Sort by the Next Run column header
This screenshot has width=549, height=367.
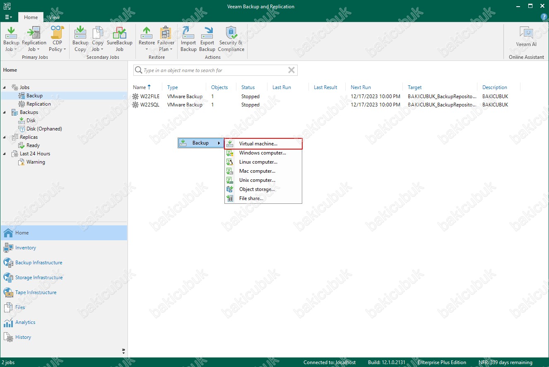pyautogui.click(x=361, y=87)
